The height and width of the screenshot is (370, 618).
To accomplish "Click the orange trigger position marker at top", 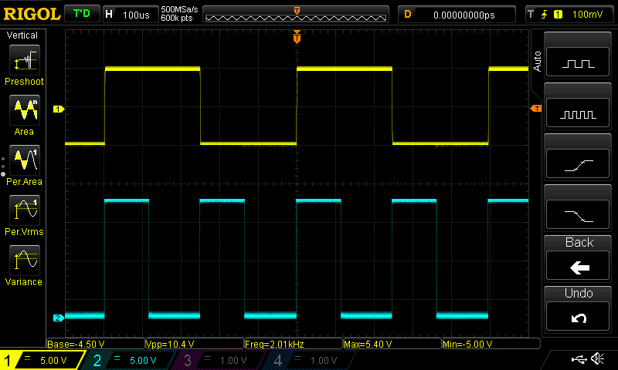I will pos(297,37).
